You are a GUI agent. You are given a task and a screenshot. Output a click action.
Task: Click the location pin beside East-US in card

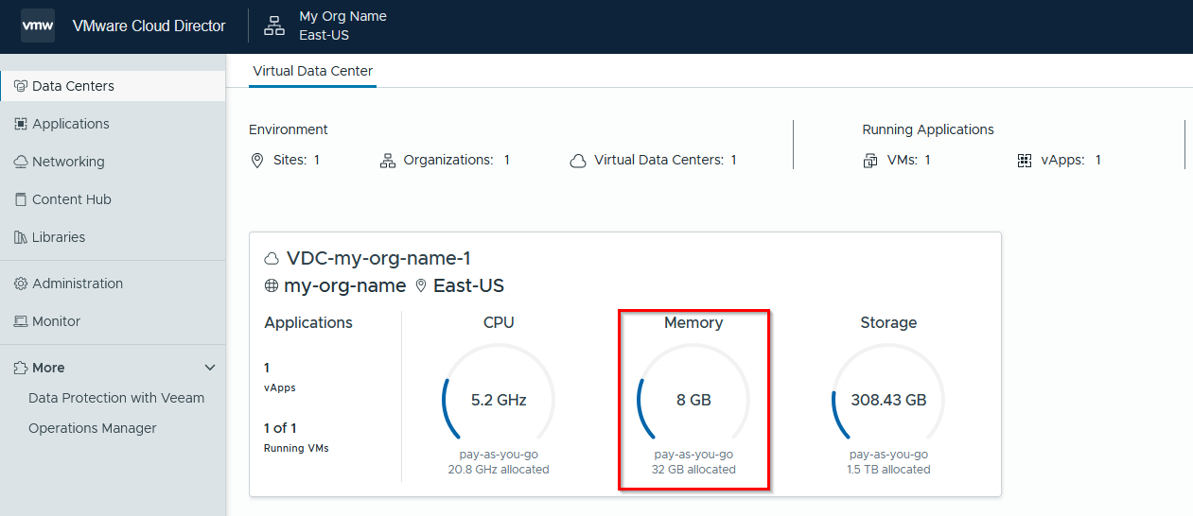point(421,285)
